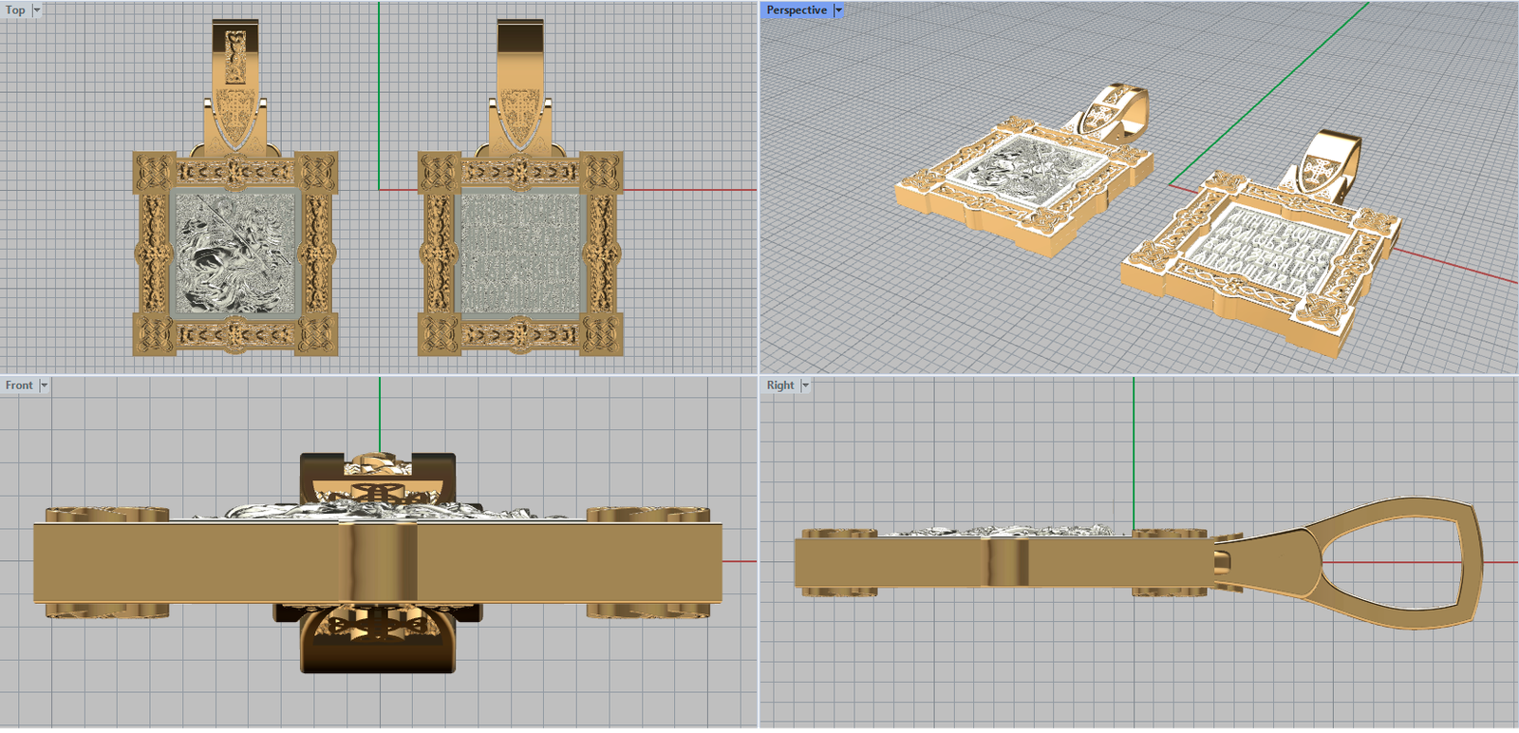
Task: Expand the Right viewport dropdown arrow
Action: [x=805, y=385]
